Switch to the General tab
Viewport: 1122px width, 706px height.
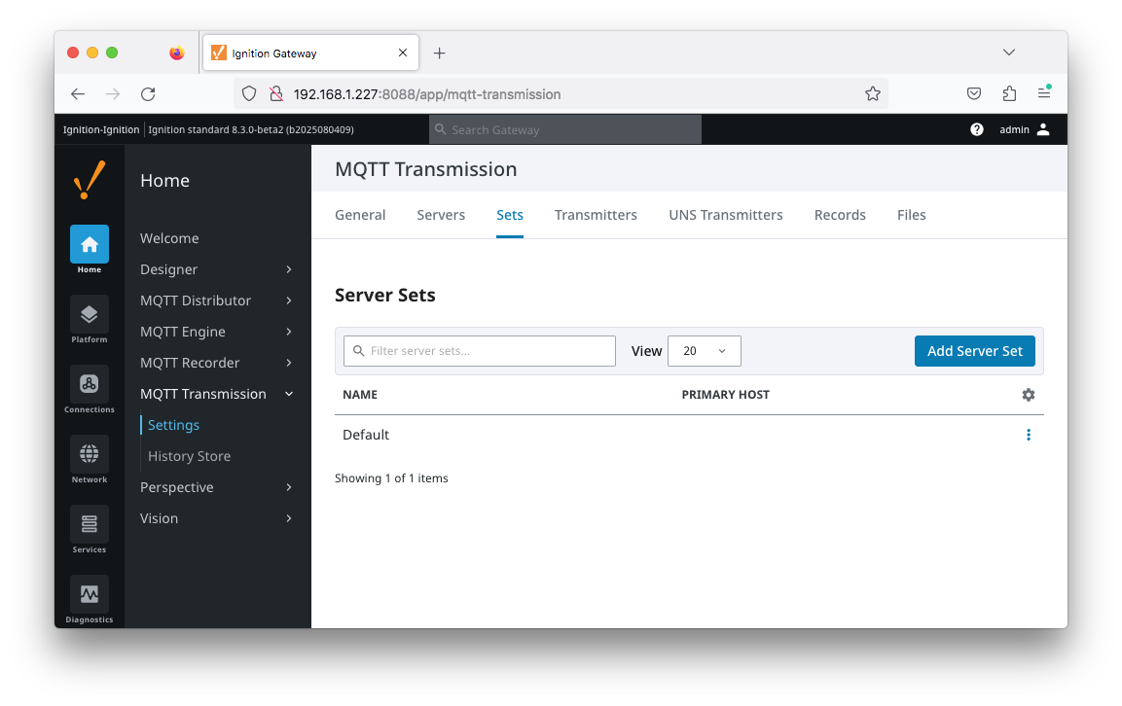pyautogui.click(x=360, y=215)
